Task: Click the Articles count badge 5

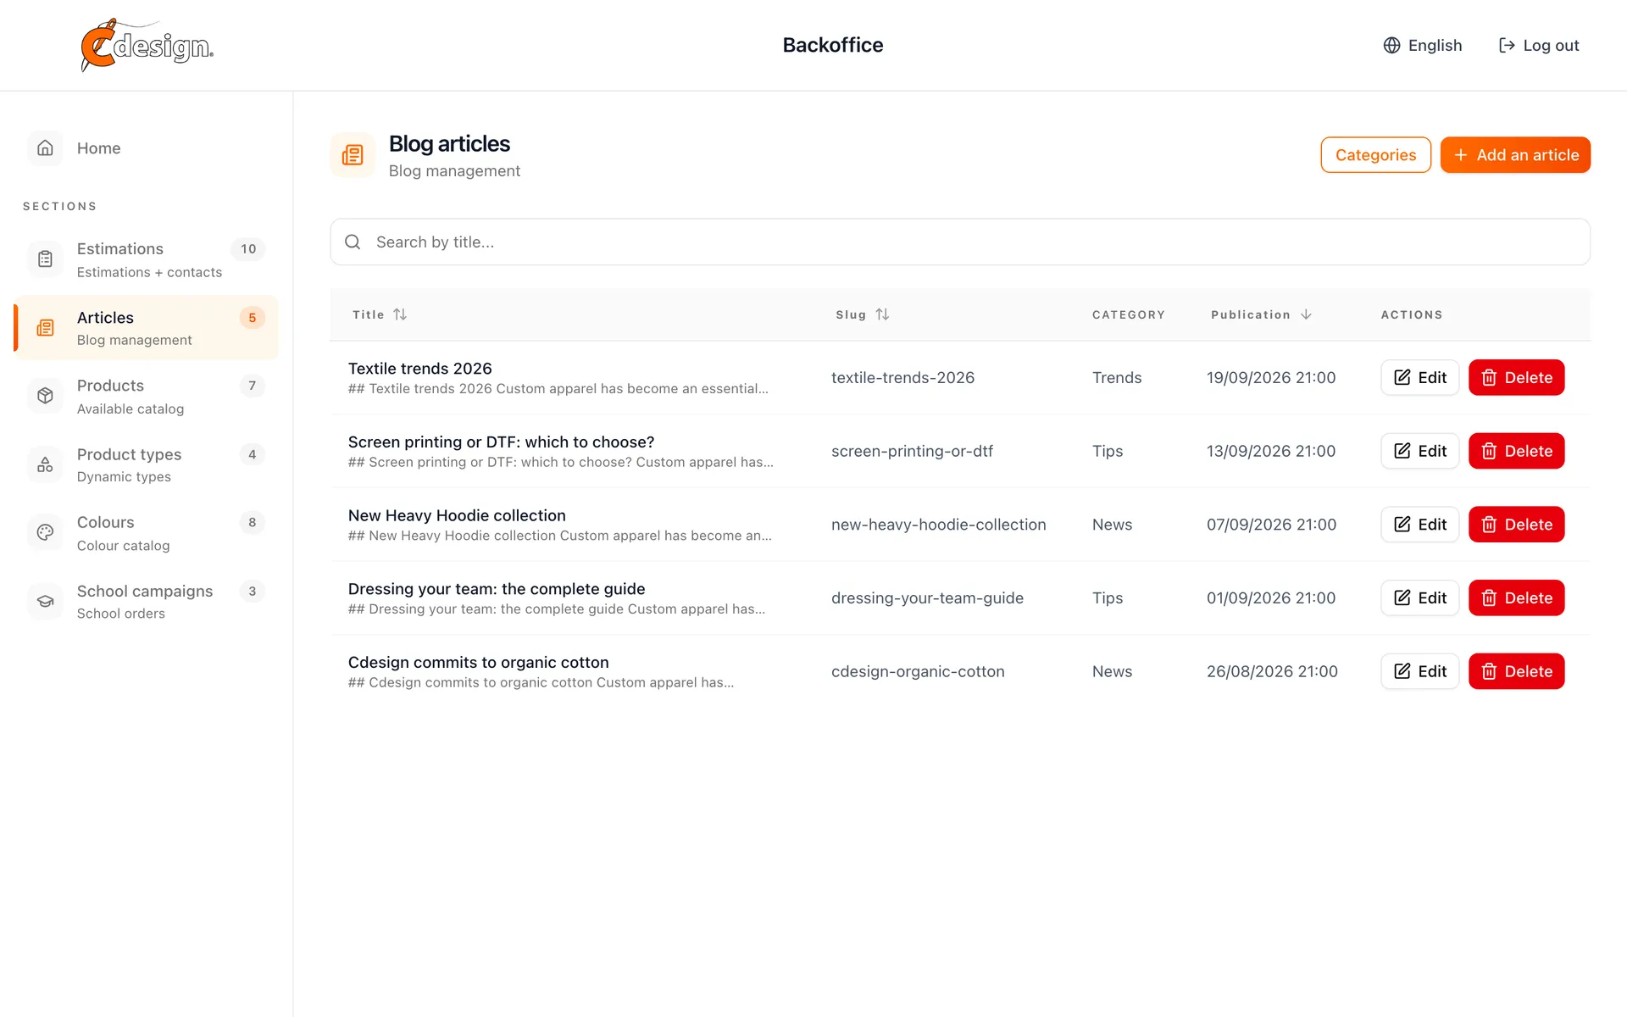Action: [252, 318]
